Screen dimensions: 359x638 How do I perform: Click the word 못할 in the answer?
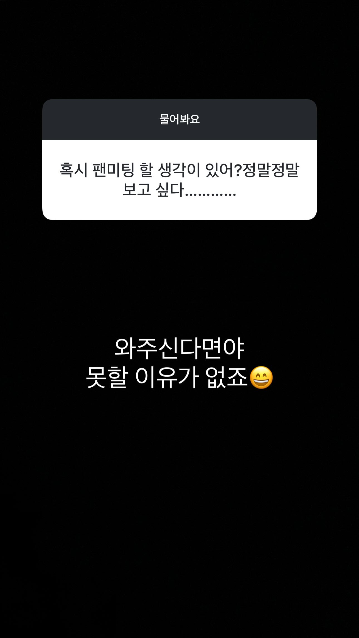click(107, 378)
